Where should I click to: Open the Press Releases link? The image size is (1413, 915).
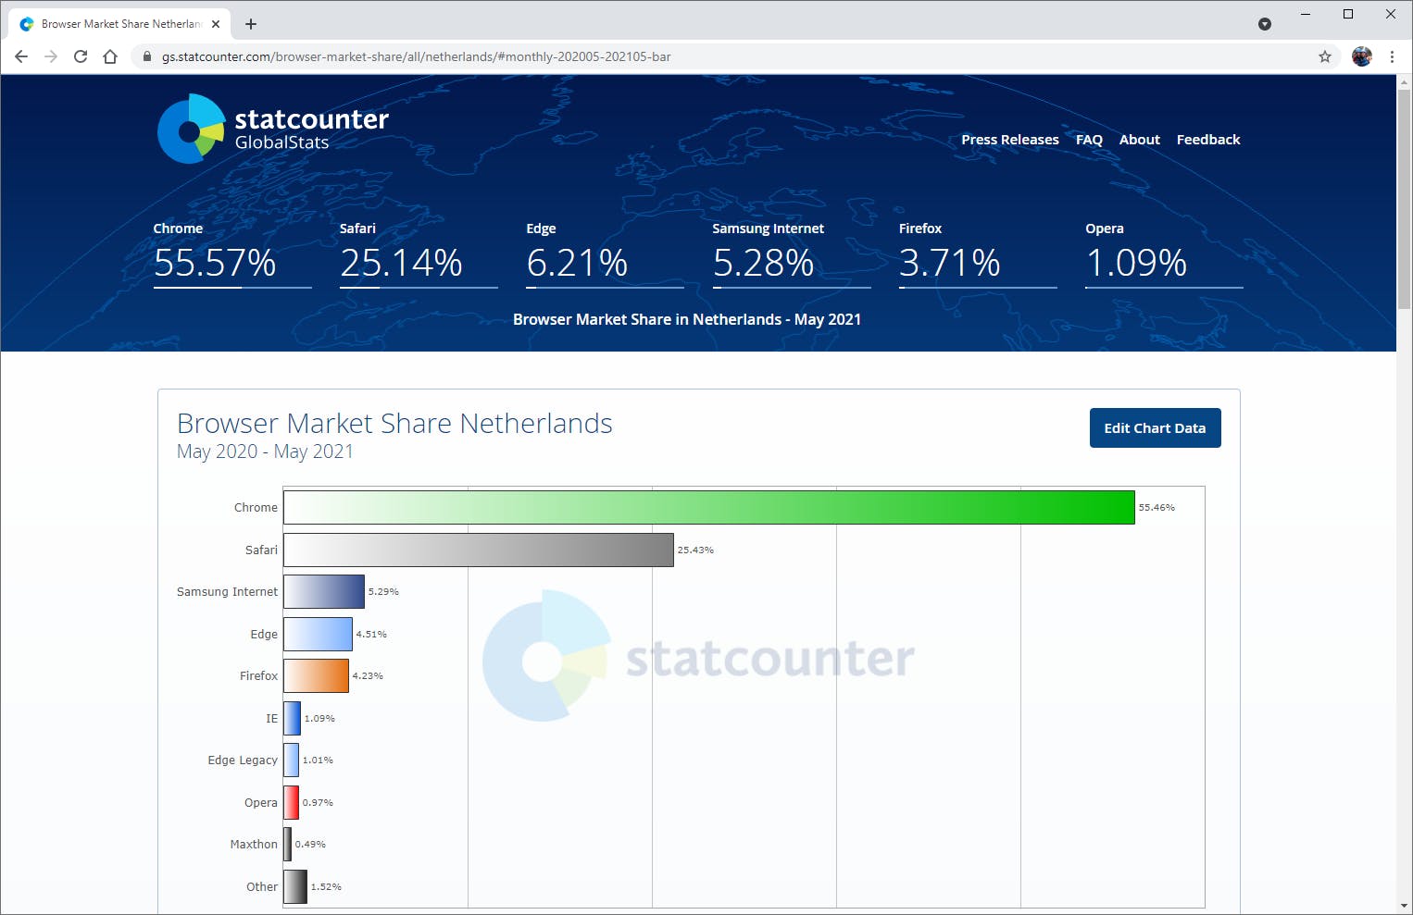1010,140
